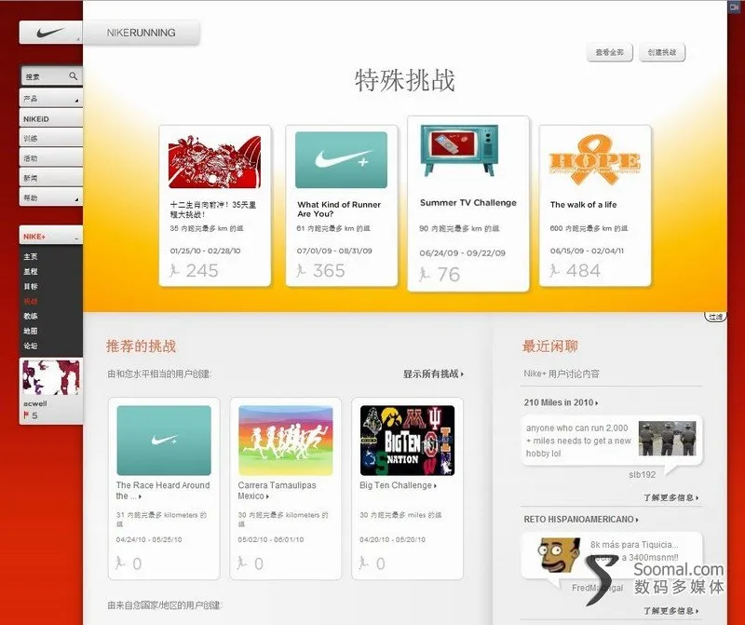Viewport: 745px width, 625px height.
Task: Open the 新闻 news menu item
Action: tap(51, 178)
